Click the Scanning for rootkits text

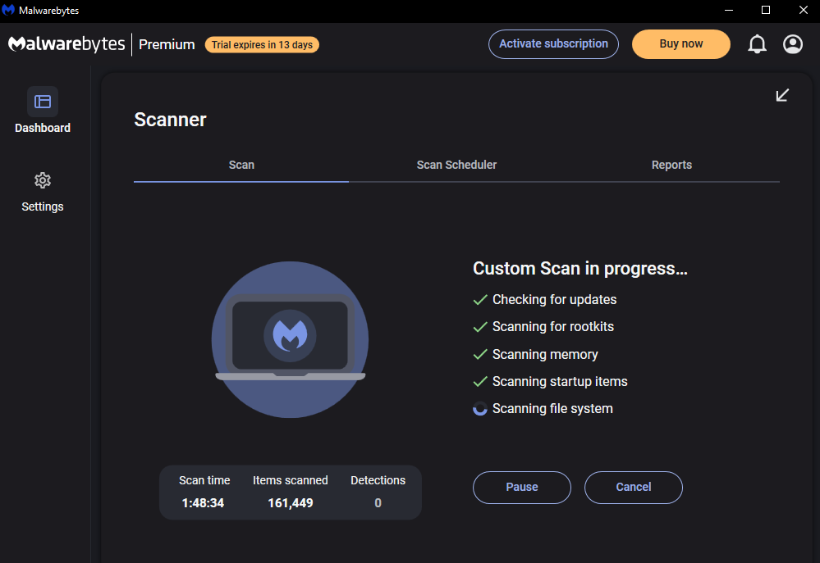552,327
